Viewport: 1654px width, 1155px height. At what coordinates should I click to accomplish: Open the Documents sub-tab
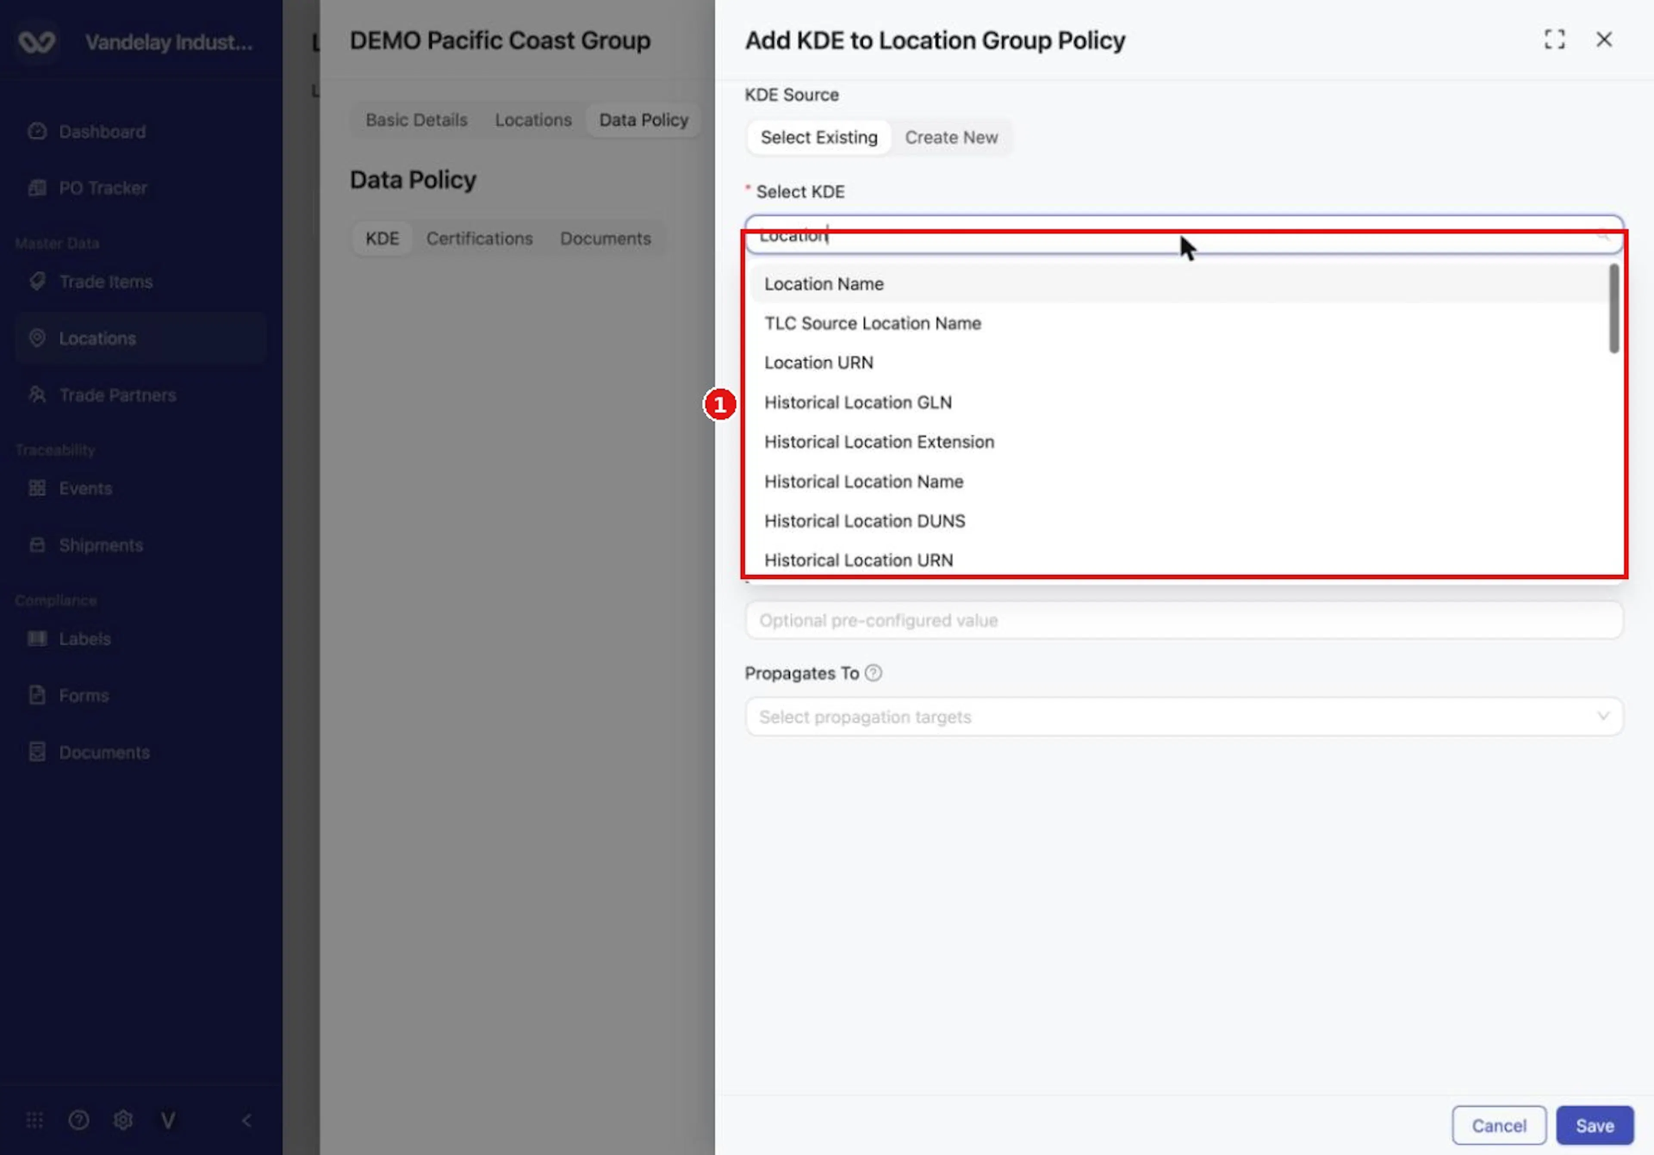pyautogui.click(x=605, y=238)
